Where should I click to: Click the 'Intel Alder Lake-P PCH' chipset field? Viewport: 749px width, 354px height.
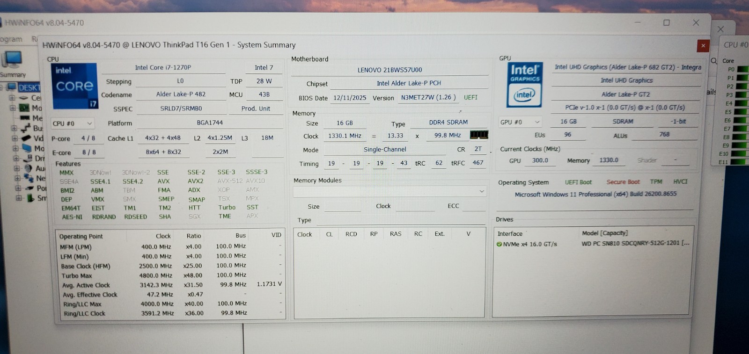pyautogui.click(x=409, y=83)
